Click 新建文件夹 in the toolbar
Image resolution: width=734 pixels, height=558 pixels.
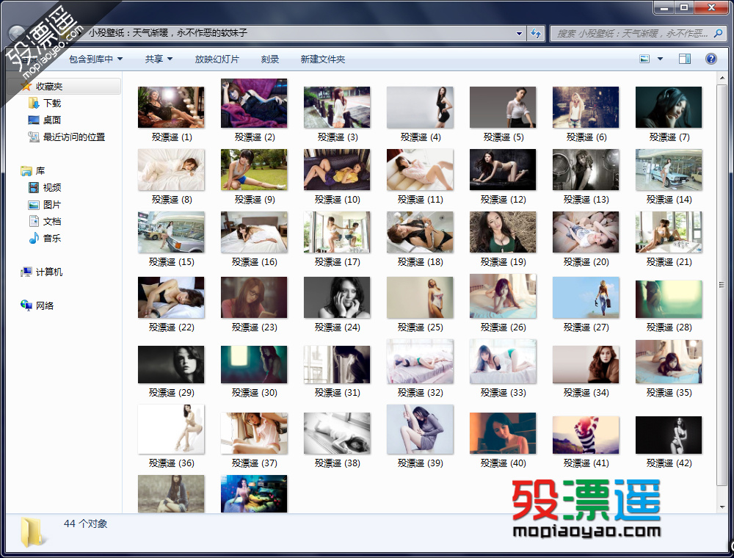[x=322, y=59]
